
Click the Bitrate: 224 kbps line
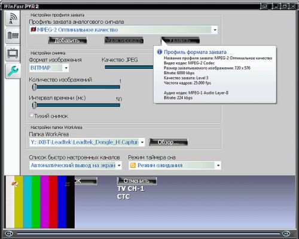(x=178, y=98)
